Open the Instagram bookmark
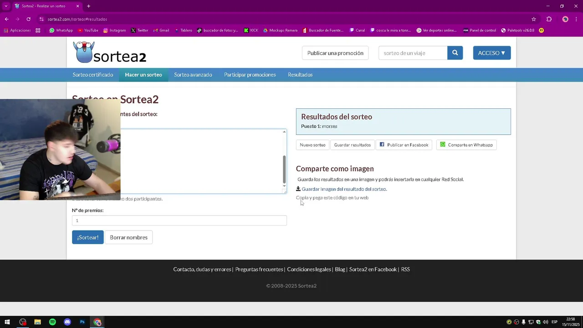This screenshot has height=328, width=583. tap(114, 31)
